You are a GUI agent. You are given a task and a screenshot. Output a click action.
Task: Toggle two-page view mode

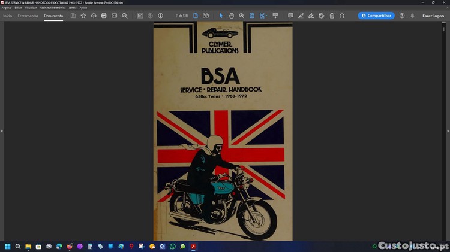[x=206, y=16]
